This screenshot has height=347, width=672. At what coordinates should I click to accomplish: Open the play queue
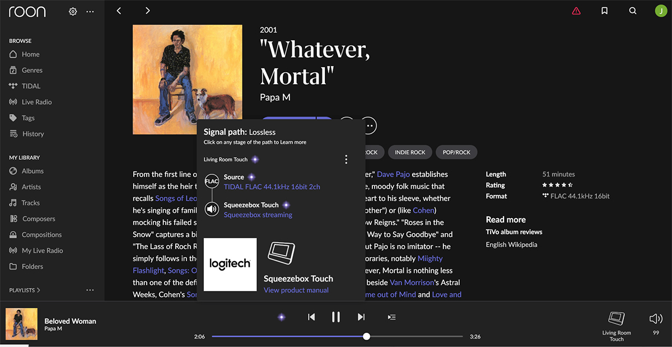392,317
